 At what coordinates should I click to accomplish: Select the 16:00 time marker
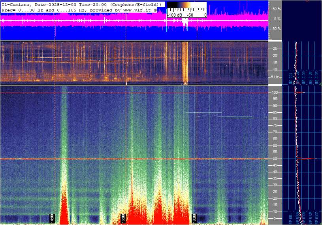(123, 218)
